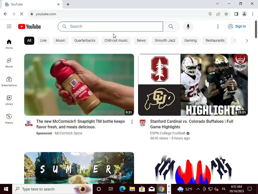258x194 pixels.
Task: Open Subscriptions in the sidebar
Action: click(9, 82)
